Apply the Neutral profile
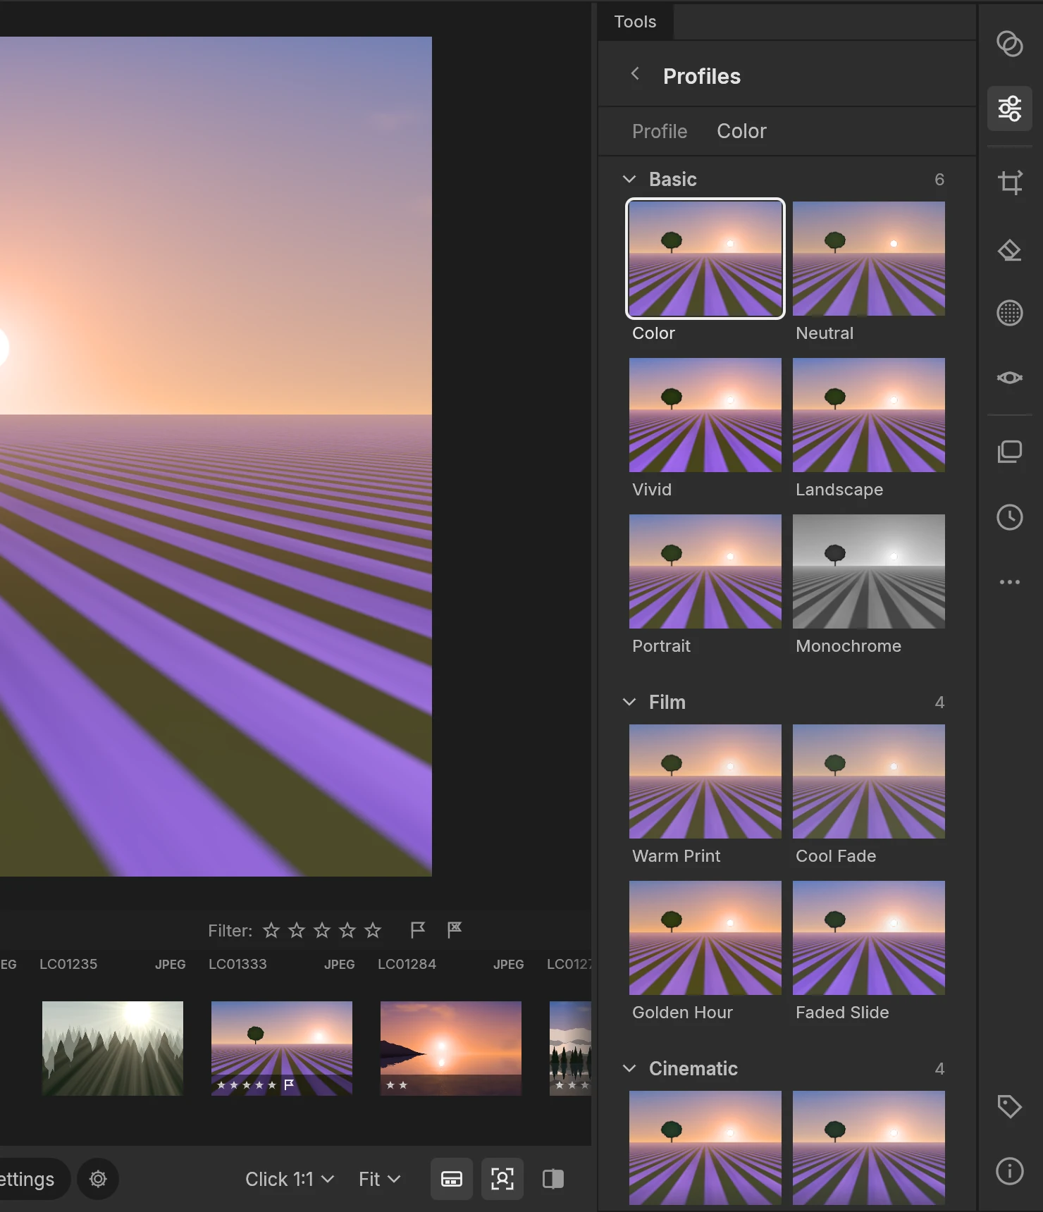The width and height of the screenshot is (1043, 1212). (x=869, y=259)
